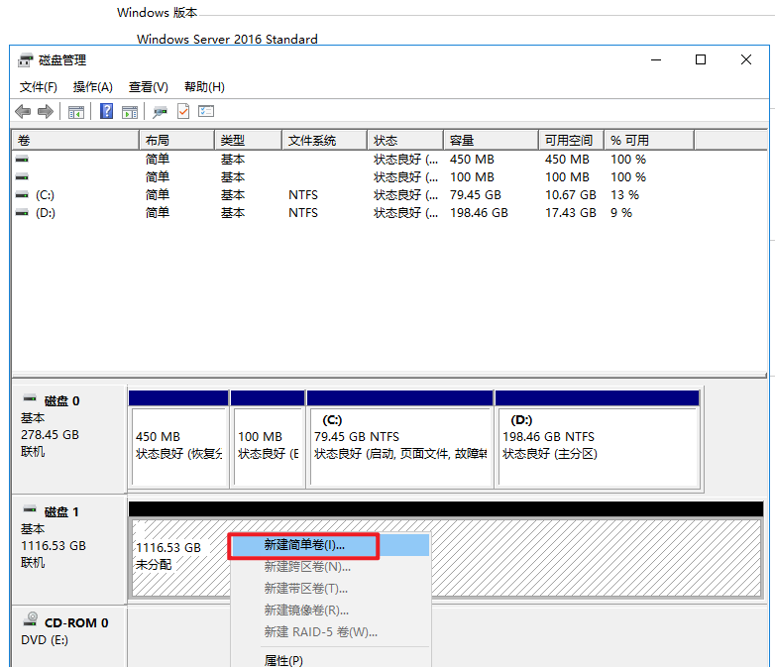775x667 pixels.
Task: Select the 磁盘 1 disk label panel
Action: click(x=68, y=540)
